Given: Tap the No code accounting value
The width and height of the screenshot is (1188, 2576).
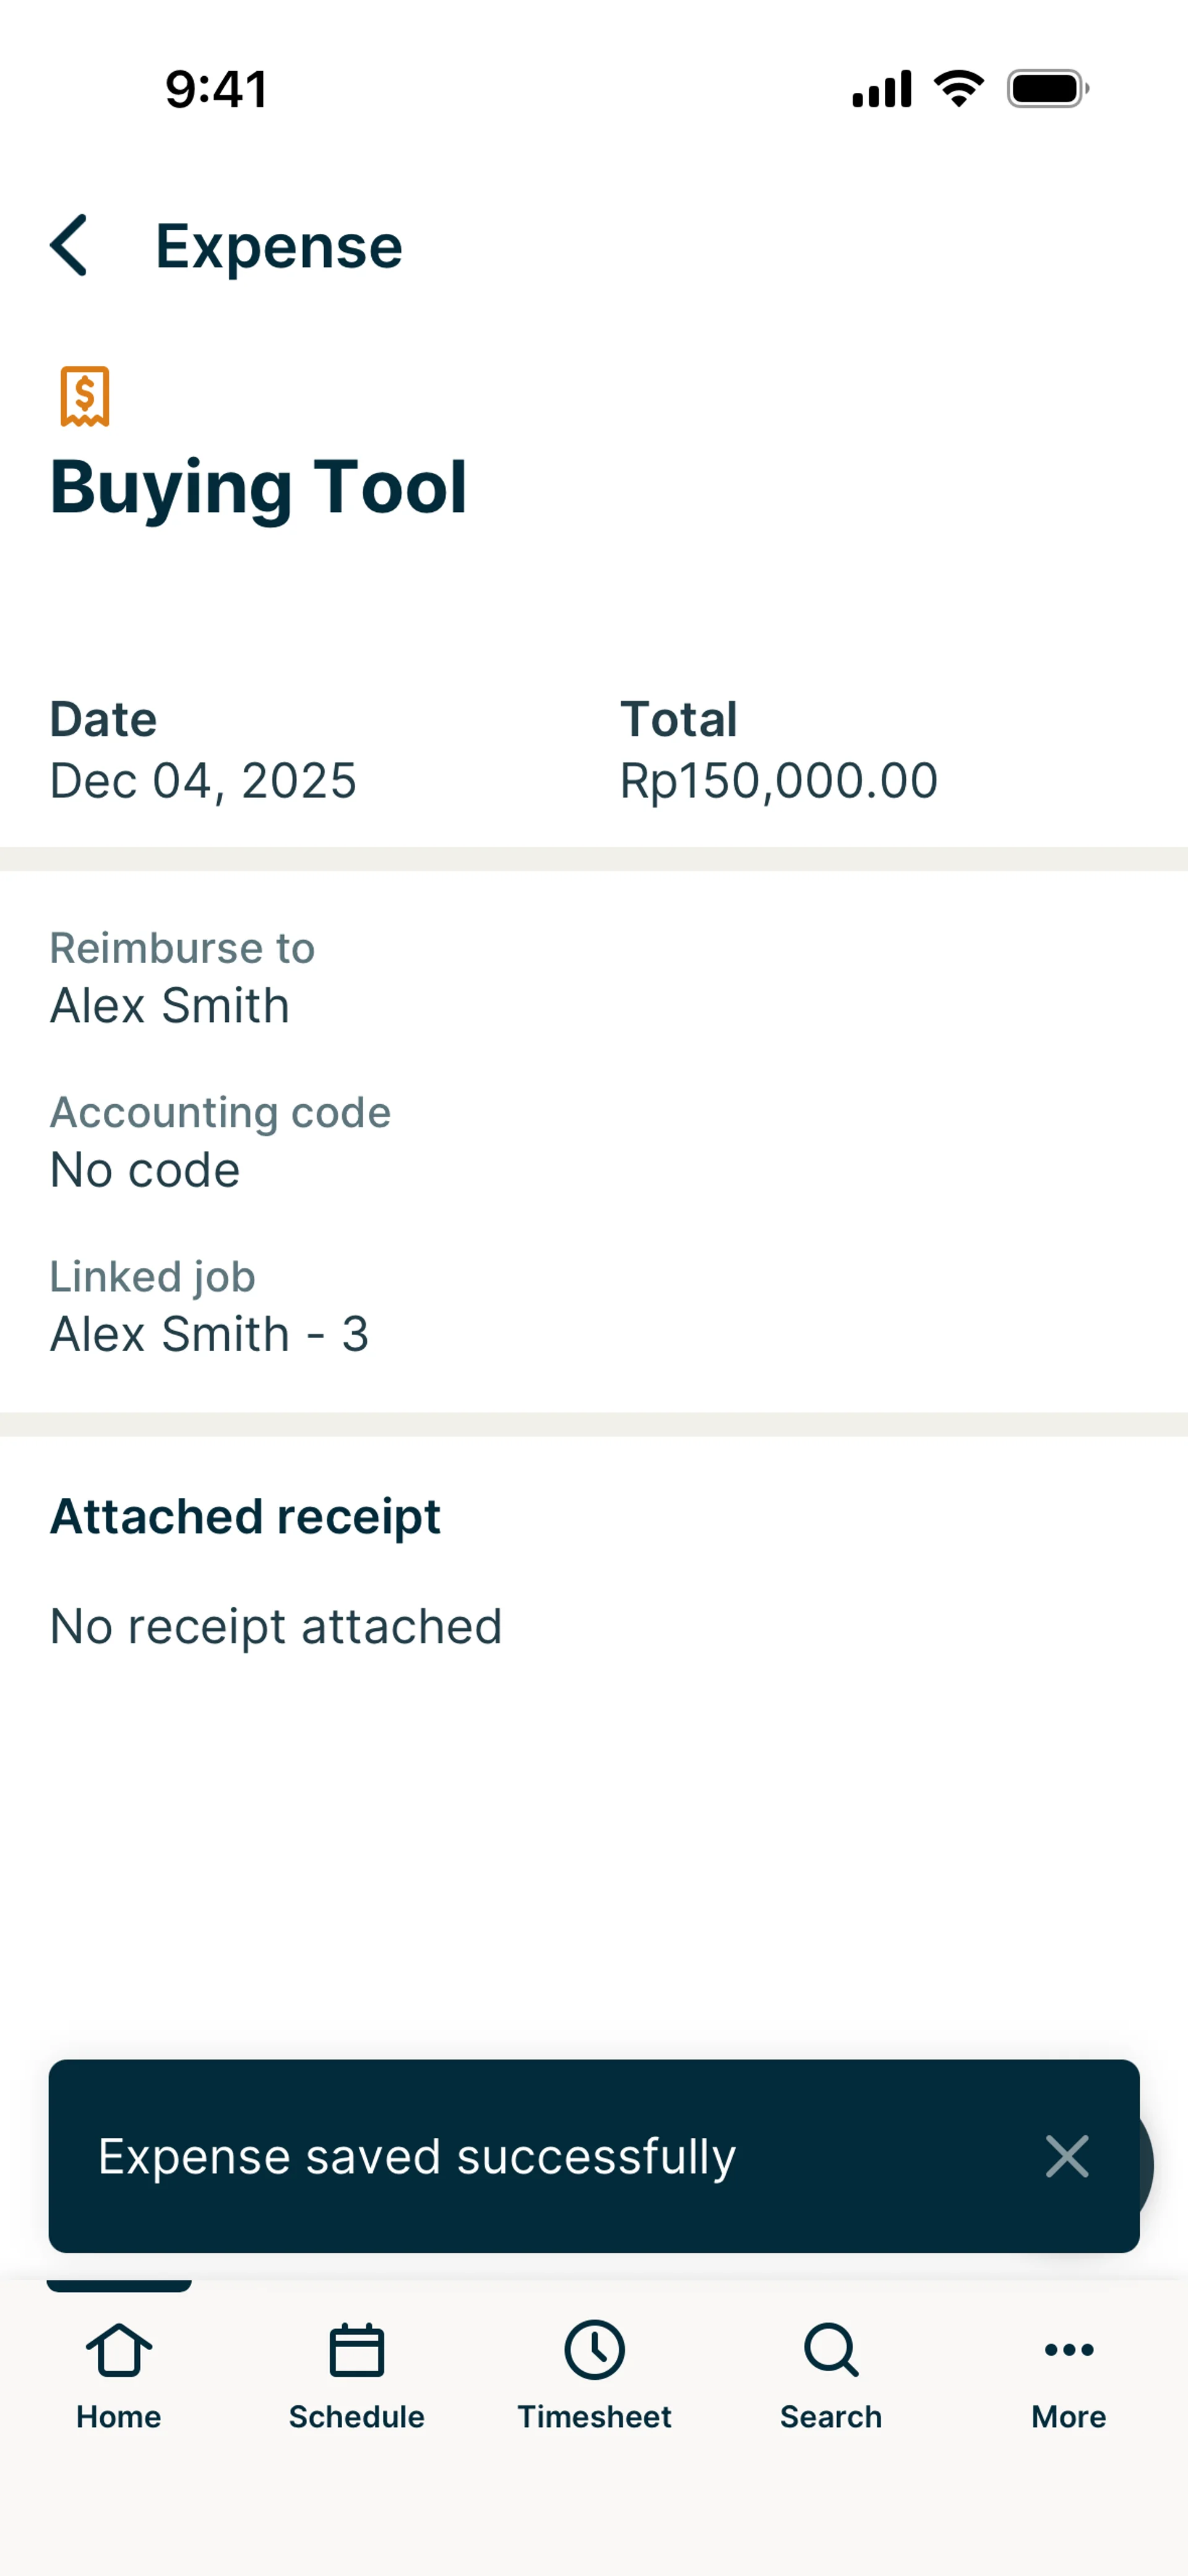Looking at the screenshot, I should 145,1169.
